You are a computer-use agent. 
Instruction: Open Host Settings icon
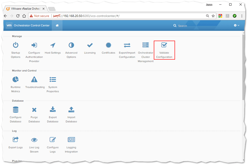click(x=53, y=45)
